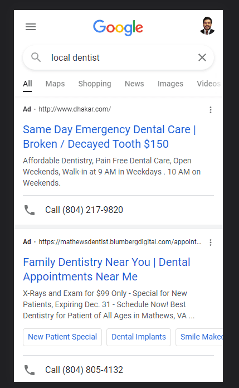Switch to the Maps tab
The width and height of the screenshot is (239, 388).
point(55,84)
